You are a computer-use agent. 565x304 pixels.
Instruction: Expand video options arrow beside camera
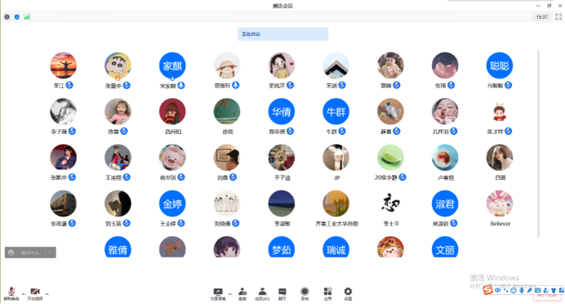pyautogui.click(x=47, y=294)
